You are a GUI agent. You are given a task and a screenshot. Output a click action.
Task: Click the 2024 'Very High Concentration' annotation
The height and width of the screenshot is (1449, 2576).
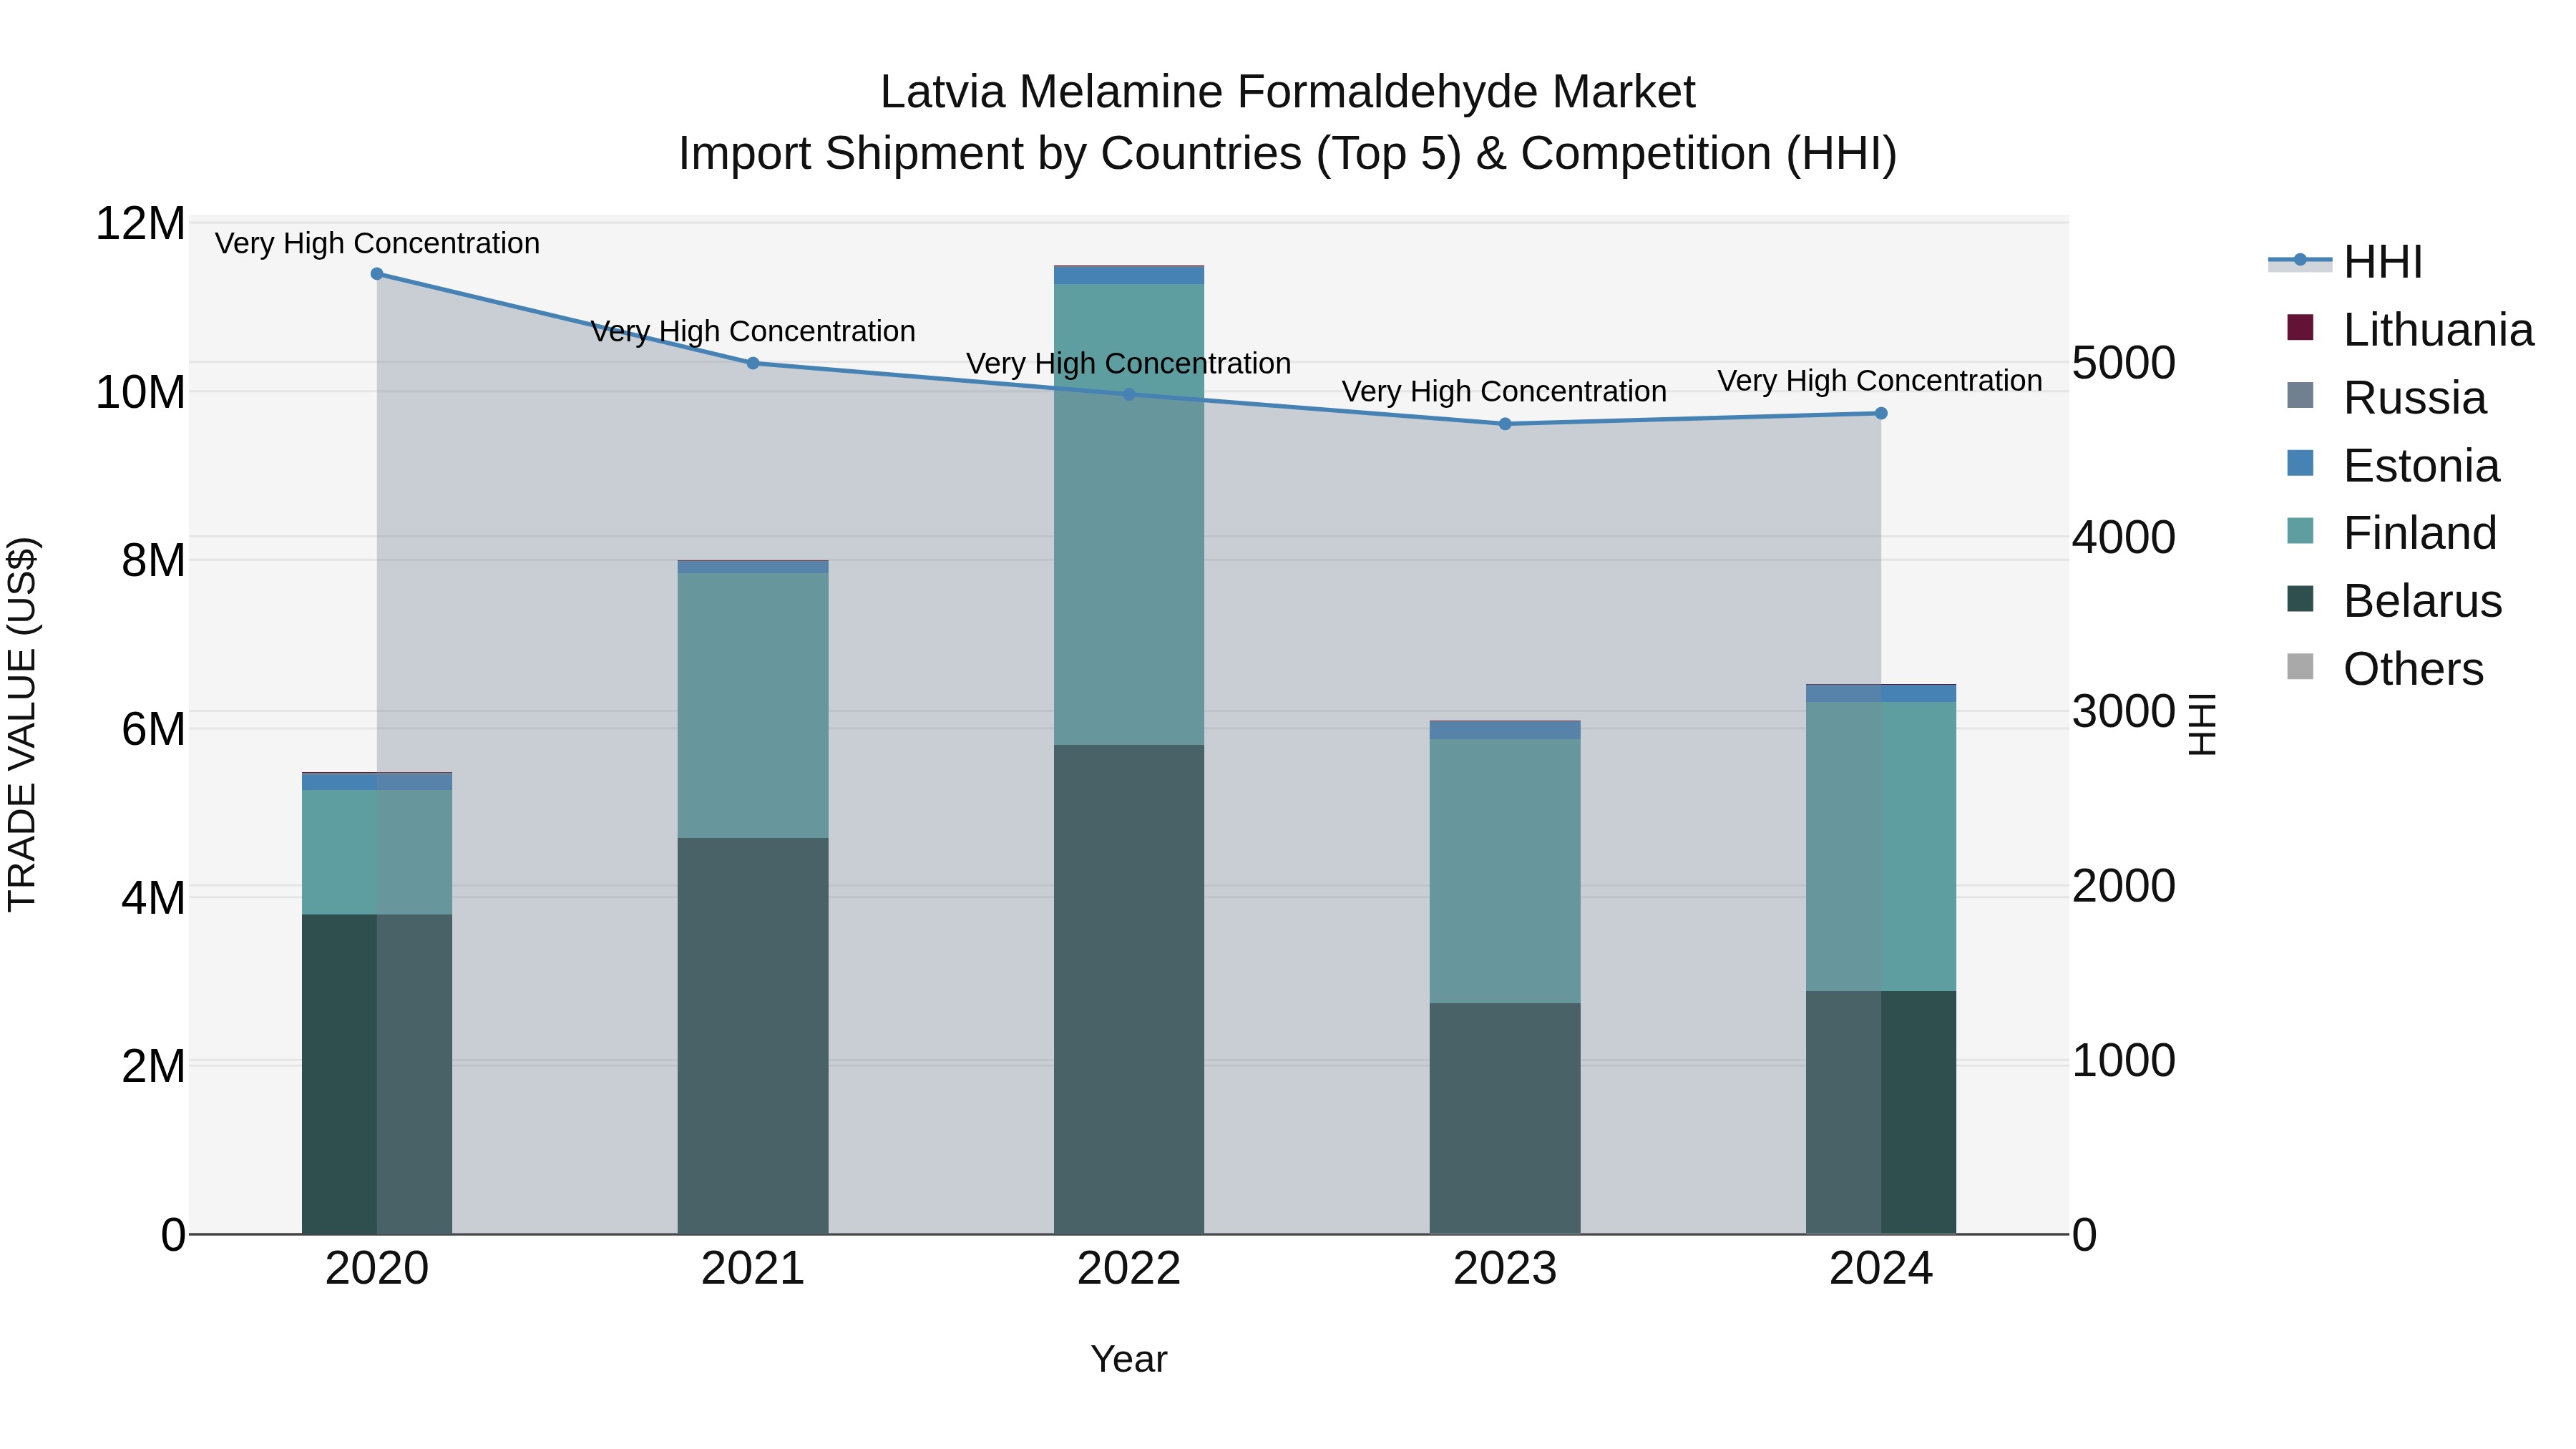1880,381
